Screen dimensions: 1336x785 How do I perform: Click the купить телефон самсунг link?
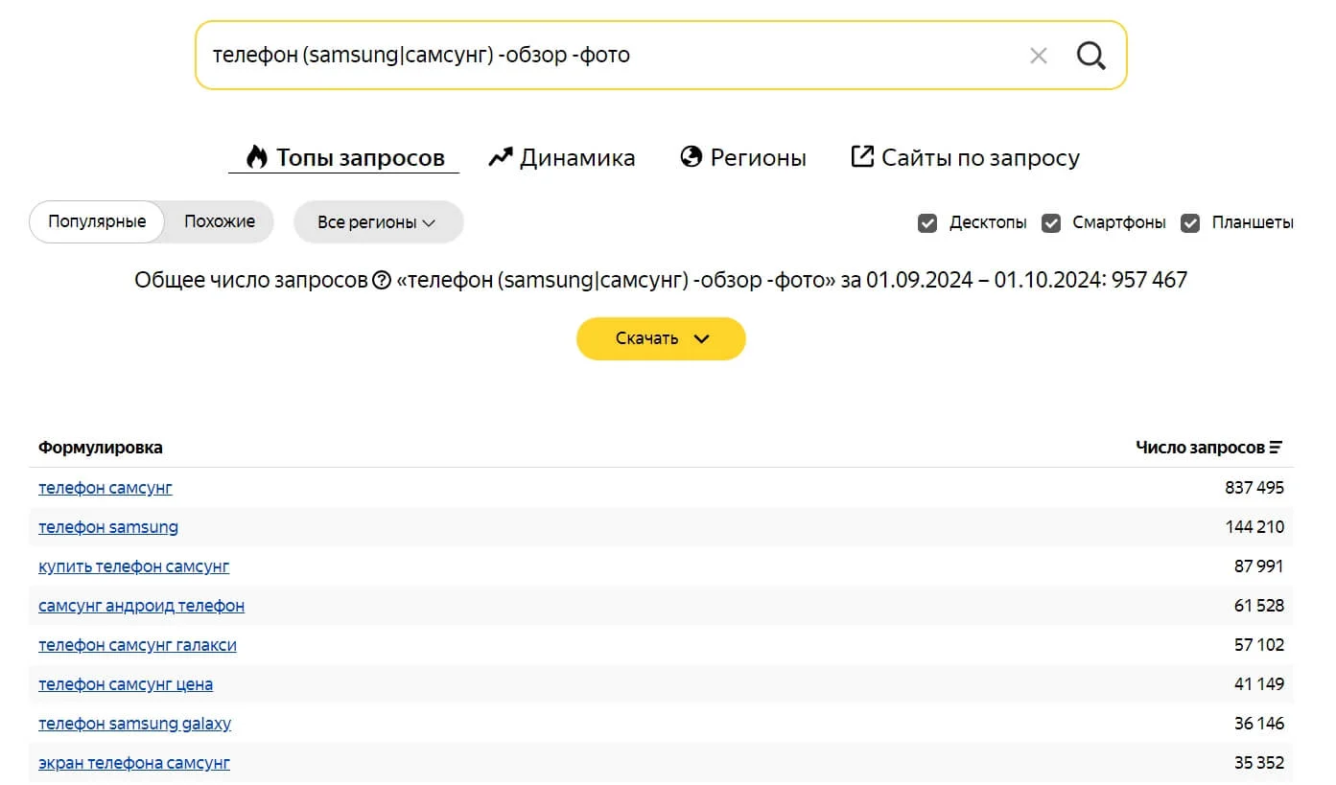pos(133,566)
